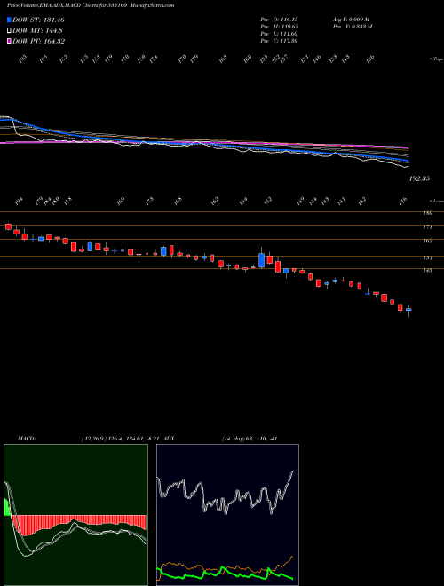Click the ADX (14 day) header text
The image size is (444, 586).
coord(220,439)
